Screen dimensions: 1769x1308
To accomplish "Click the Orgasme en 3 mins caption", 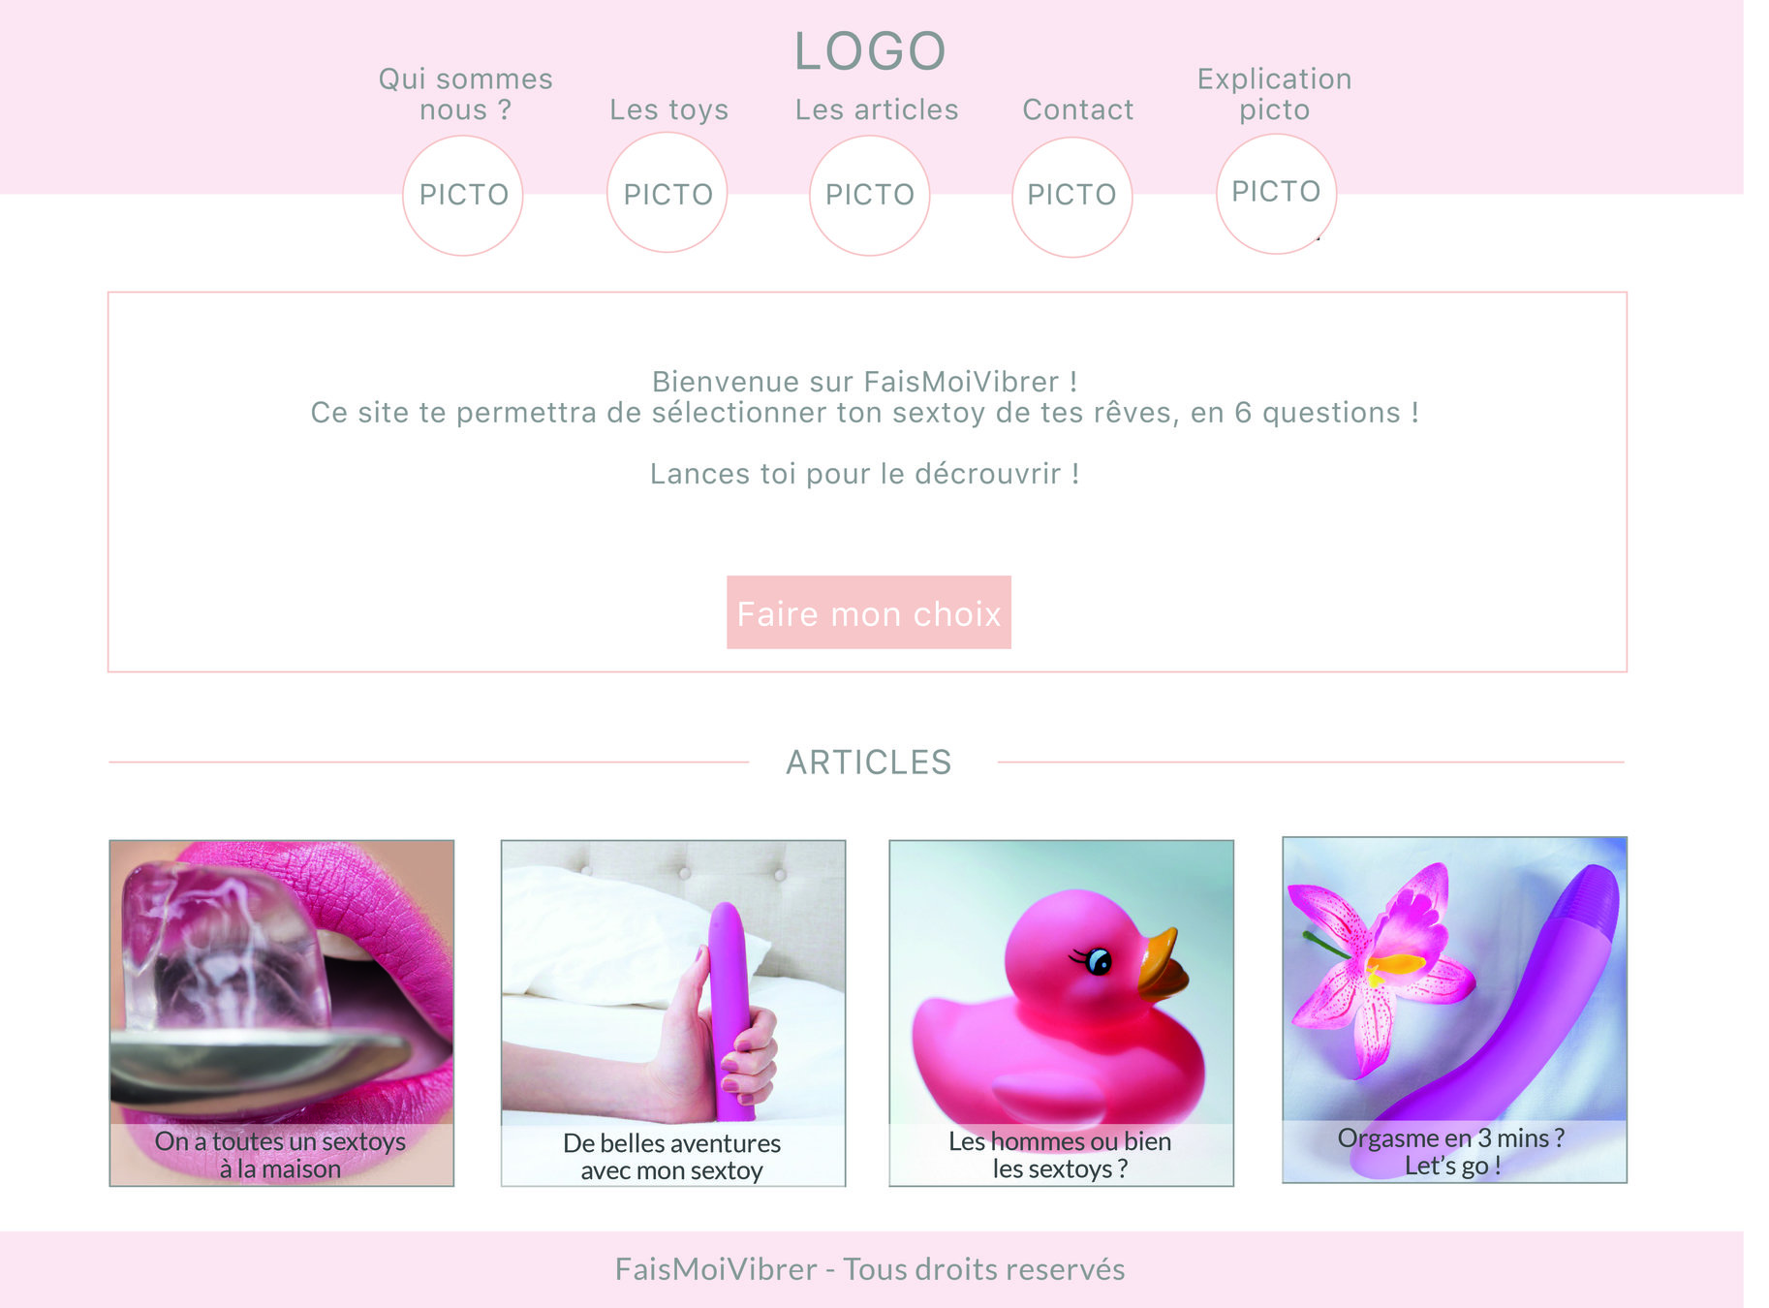I will click(x=1451, y=1151).
